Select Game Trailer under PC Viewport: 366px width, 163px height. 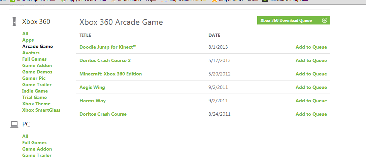(37, 155)
